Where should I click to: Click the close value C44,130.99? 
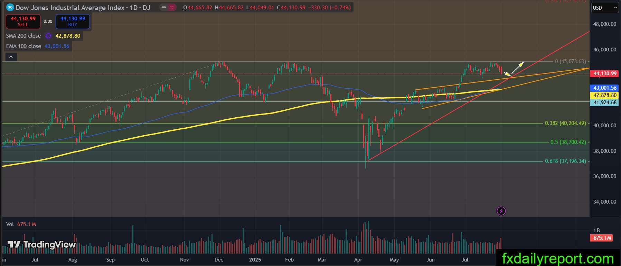pyautogui.click(x=291, y=7)
